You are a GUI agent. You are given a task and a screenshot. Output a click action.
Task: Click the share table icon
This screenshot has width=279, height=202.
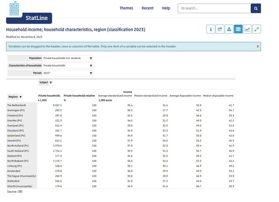(x=220, y=29)
